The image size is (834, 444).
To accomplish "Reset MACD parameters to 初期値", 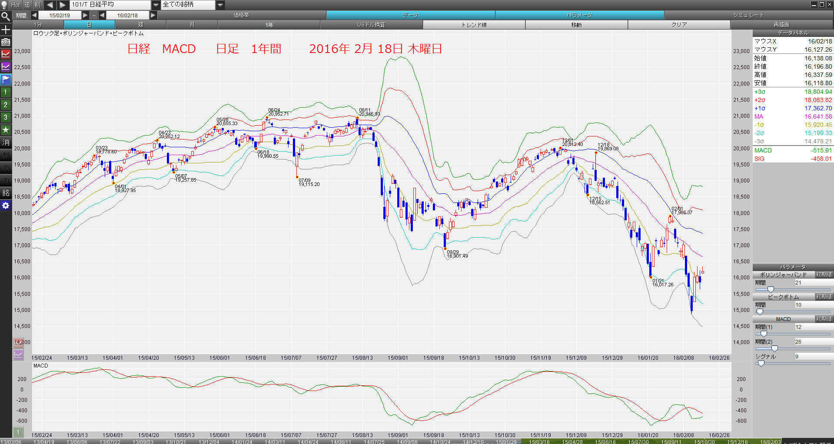I will pyautogui.click(x=824, y=319).
